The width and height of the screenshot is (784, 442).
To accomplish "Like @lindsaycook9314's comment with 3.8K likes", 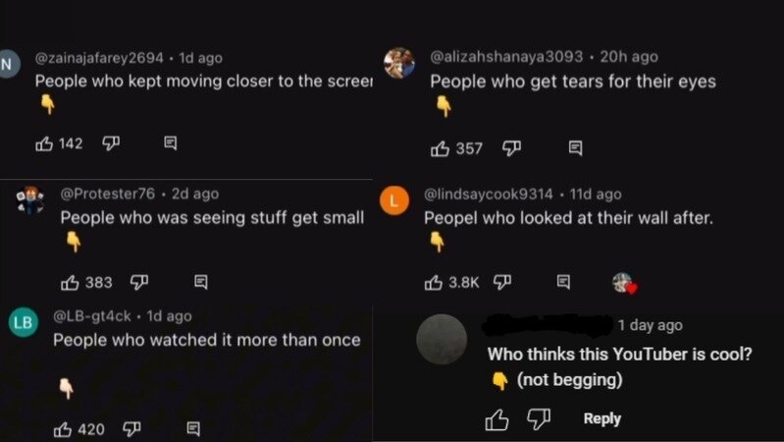I will tap(434, 283).
